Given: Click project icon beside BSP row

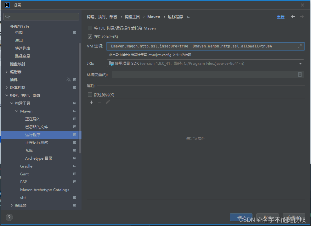Looking at the screenshot, I should click(x=75, y=182).
